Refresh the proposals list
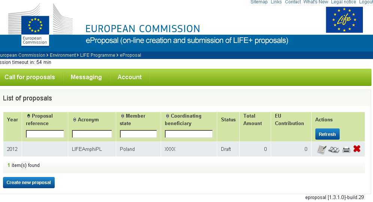 click(x=327, y=134)
